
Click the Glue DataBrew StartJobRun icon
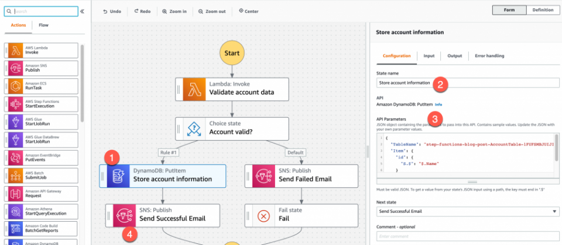[x=15, y=139]
